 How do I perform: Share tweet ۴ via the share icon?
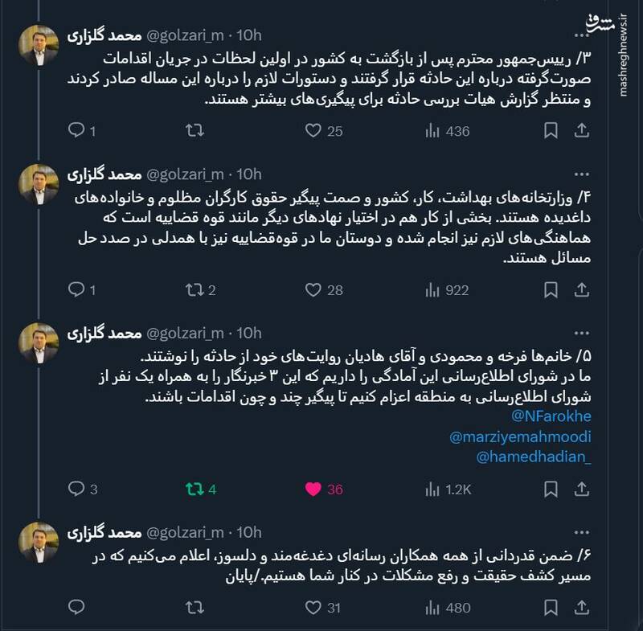[584, 285]
